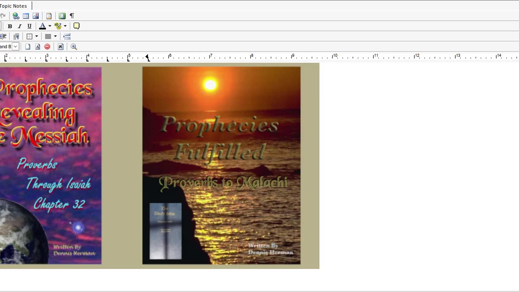Open the highlight color dropdown arrow
Viewport: 519px width, 292px height.
click(x=65, y=26)
